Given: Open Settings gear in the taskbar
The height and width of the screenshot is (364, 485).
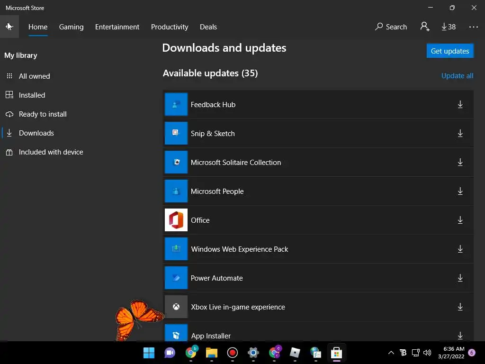Looking at the screenshot, I should point(253,353).
